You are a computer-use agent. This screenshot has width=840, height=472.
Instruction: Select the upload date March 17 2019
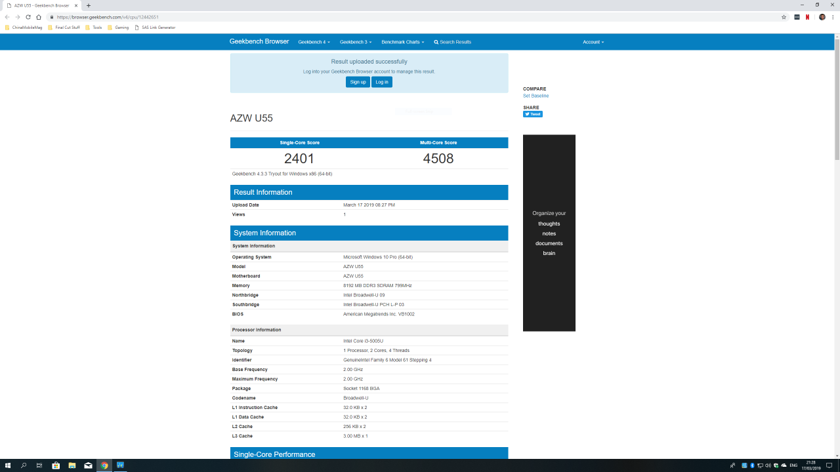369,205
